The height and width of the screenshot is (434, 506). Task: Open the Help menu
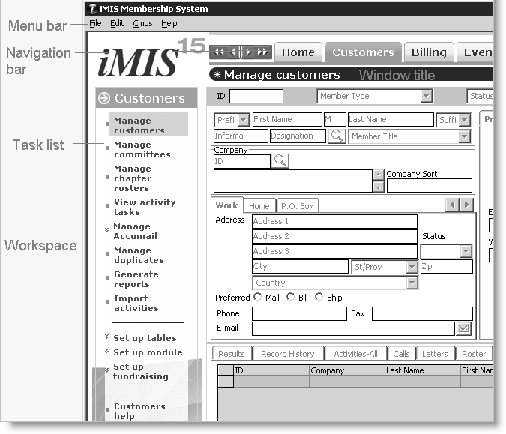[169, 23]
